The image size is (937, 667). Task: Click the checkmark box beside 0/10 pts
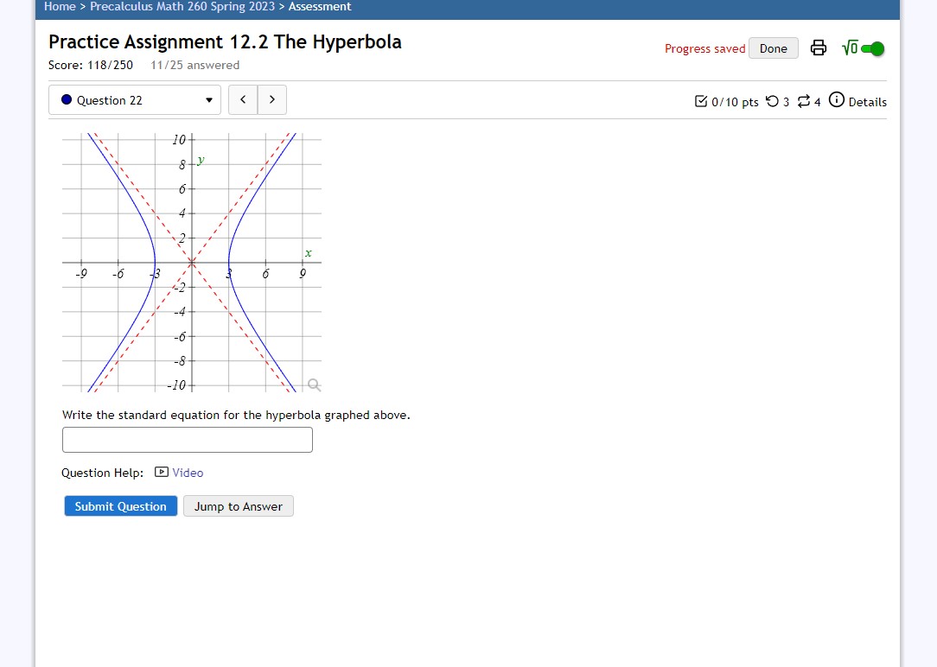(x=702, y=101)
